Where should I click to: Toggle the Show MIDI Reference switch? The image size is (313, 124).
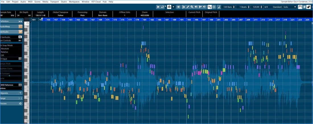pyautogui.click(x=20, y=85)
